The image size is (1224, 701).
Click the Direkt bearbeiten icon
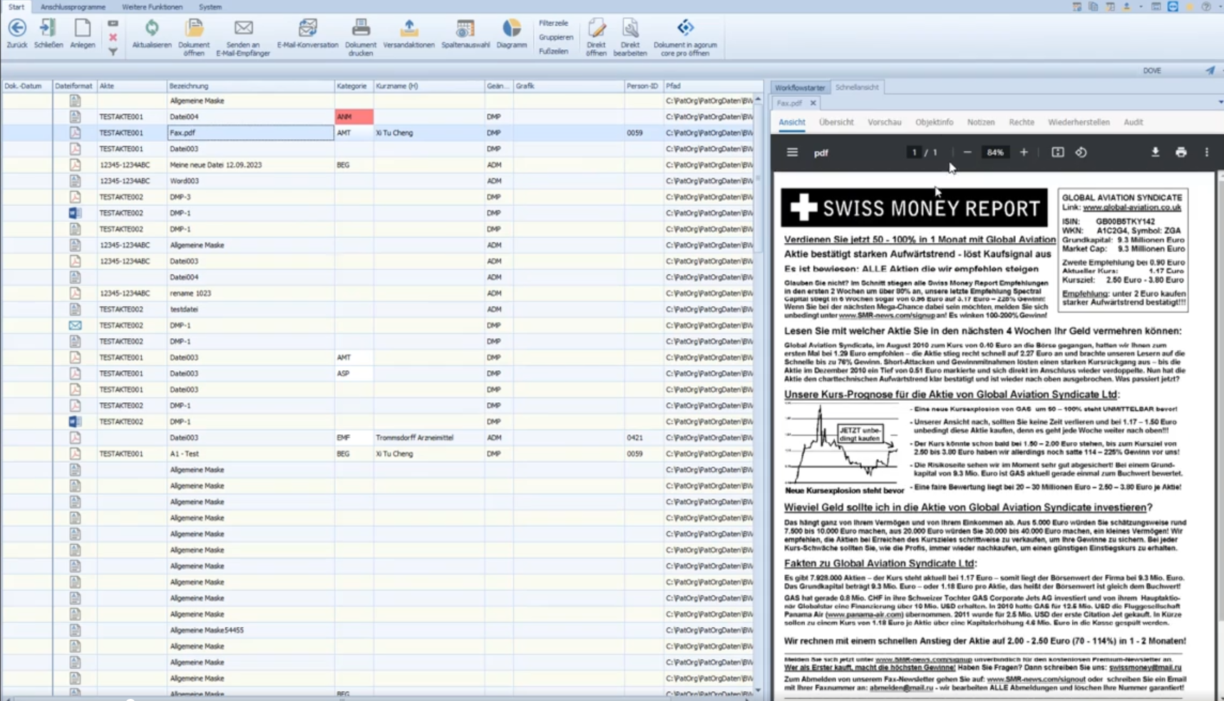click(x=630, y=28)
